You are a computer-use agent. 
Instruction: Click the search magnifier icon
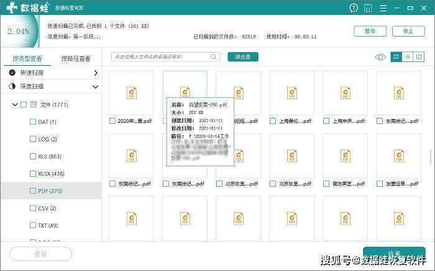(x=214, y=57)
